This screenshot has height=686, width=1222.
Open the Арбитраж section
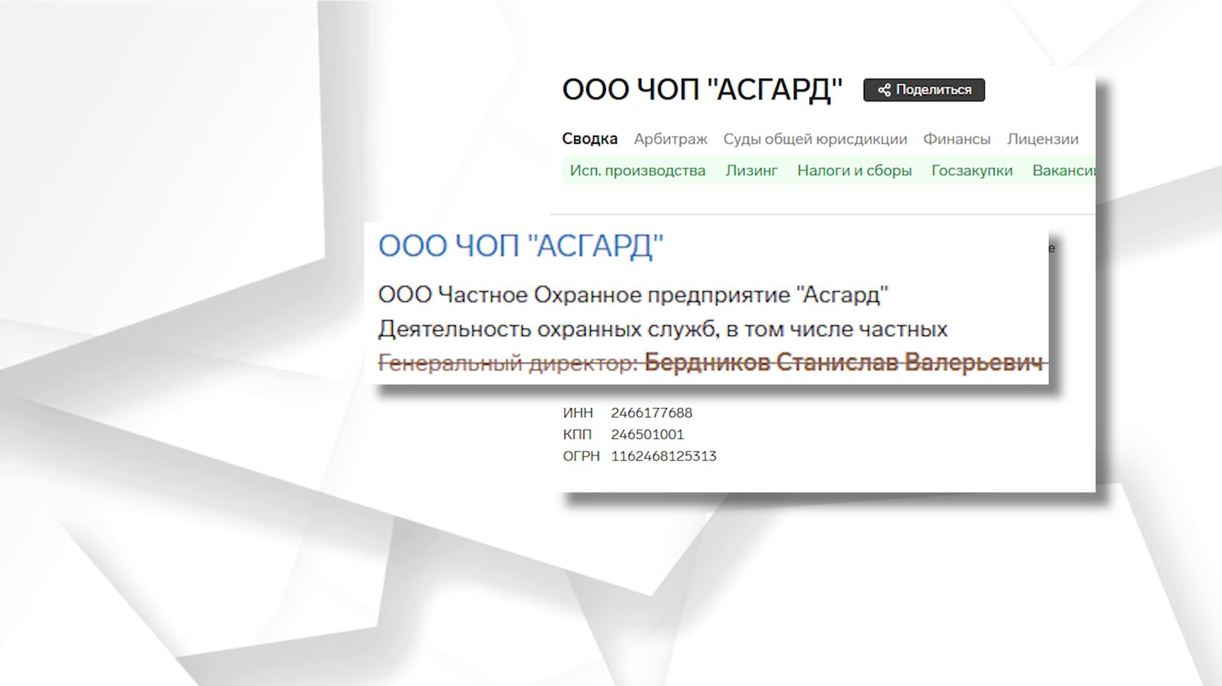(x=670, y=139)
